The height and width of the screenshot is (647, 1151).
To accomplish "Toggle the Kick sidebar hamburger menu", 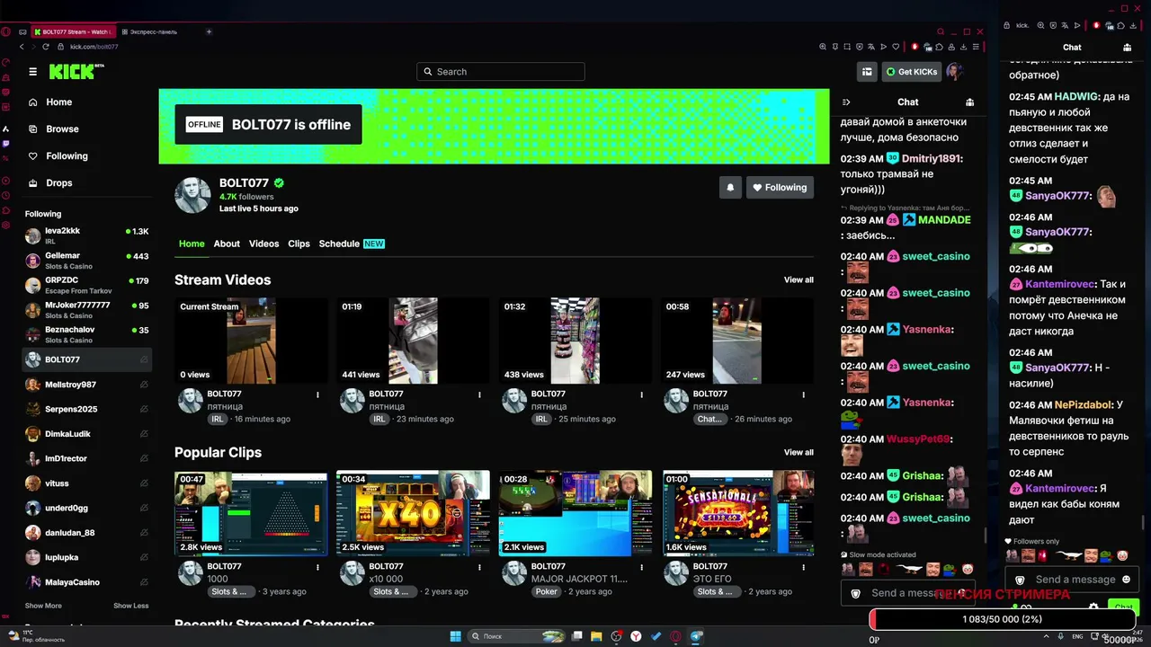I will click(32, 72).
